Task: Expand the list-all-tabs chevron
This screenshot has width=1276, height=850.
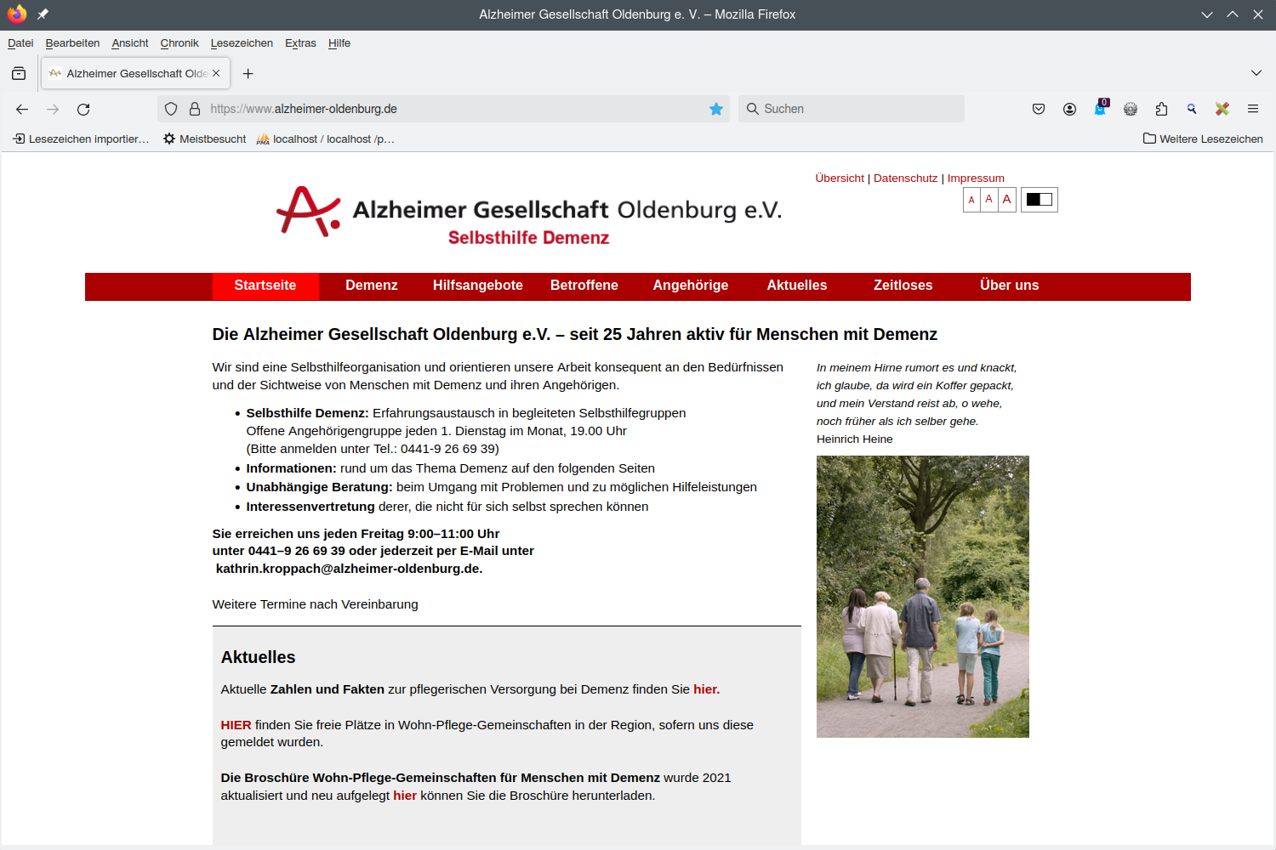Action: [1256, 73]
